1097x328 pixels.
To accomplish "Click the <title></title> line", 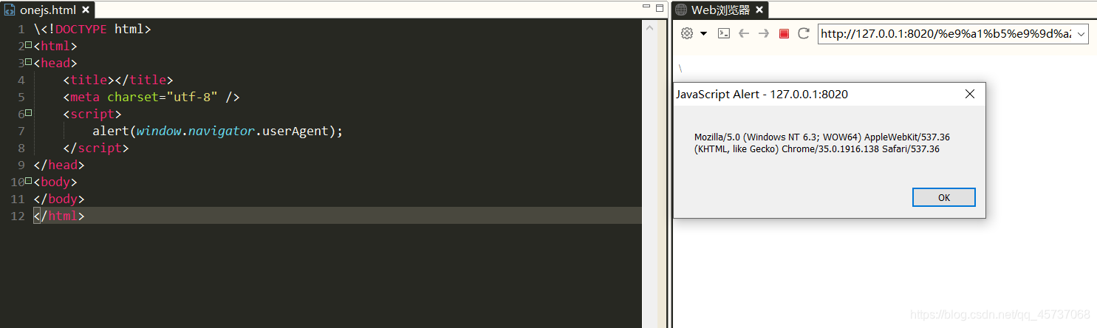I will (x=118, y=80).
